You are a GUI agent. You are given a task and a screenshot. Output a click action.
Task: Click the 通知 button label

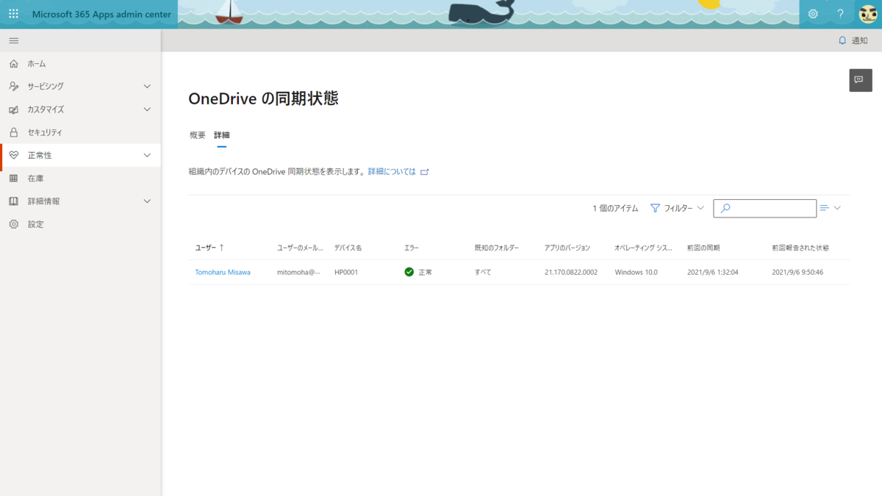coord(860,40)
